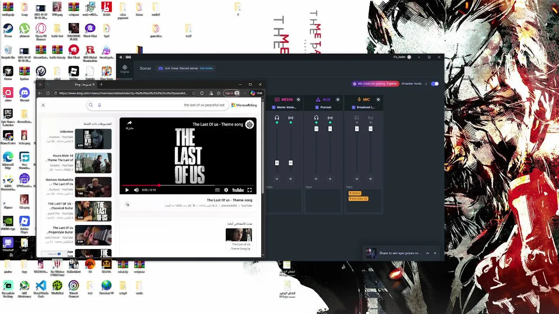Open the MIC device dropdown 'Broadcast L...'
The width and height of the screenshot is (559, 314).
363,107
